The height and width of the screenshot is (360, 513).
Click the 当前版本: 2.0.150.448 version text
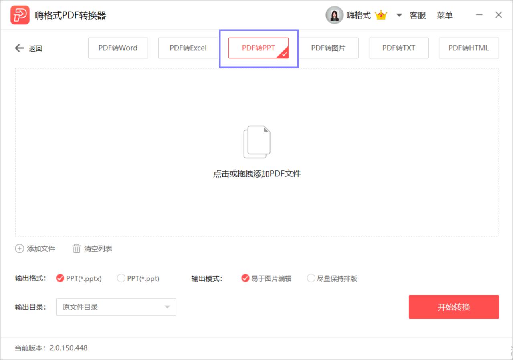point(51,348)
